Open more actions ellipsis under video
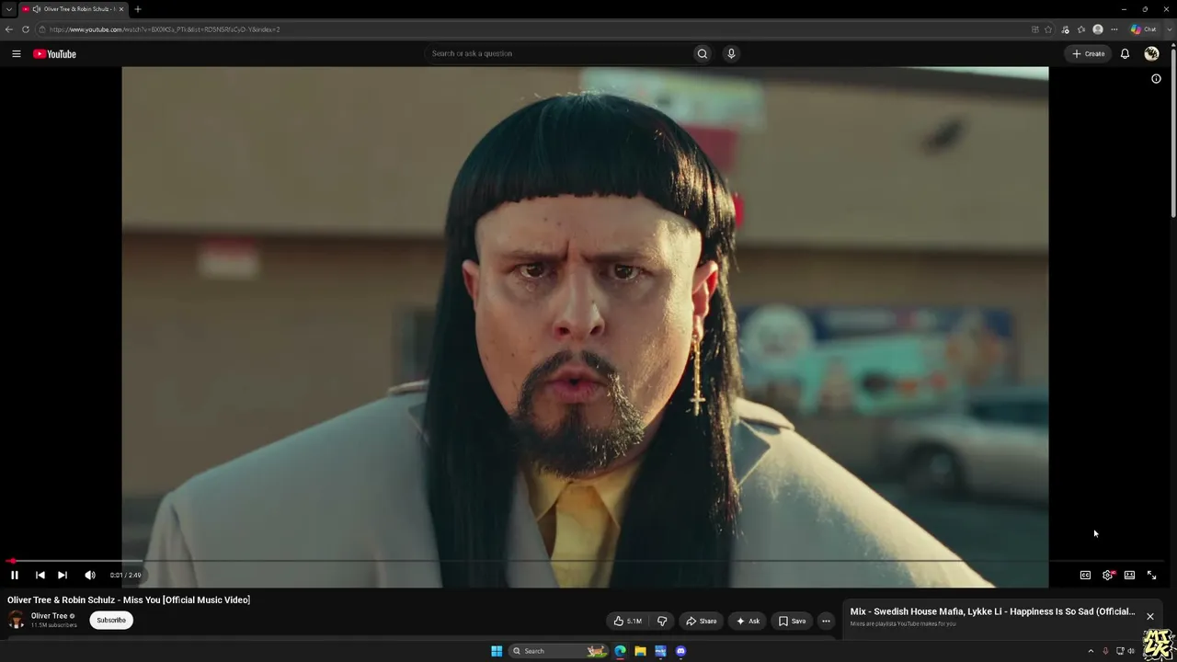This screenshot has height=662, width=1177. pyautogui.click(x=826, y=621)
